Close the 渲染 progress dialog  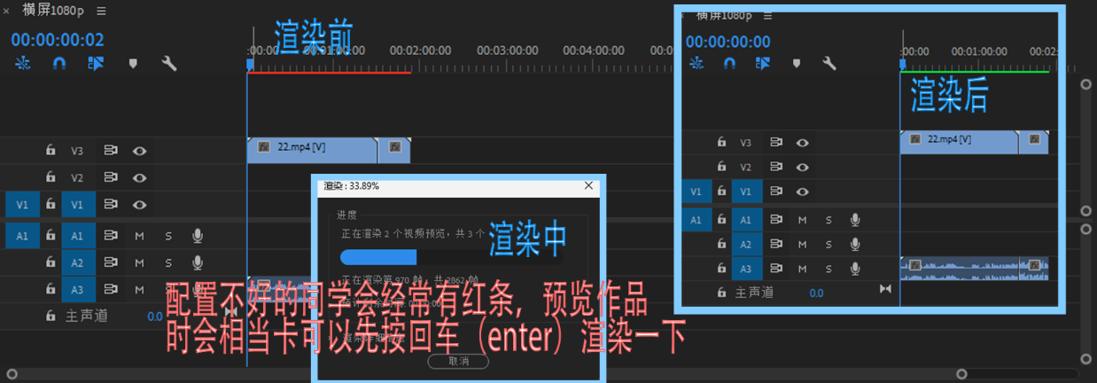588,185
